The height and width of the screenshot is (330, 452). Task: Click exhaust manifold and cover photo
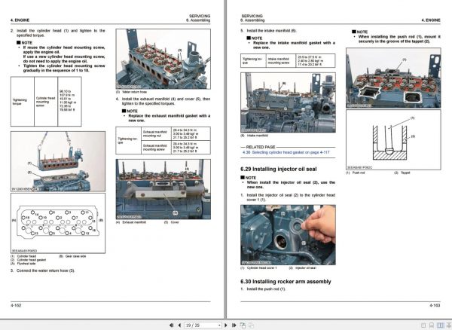(163, 189)
